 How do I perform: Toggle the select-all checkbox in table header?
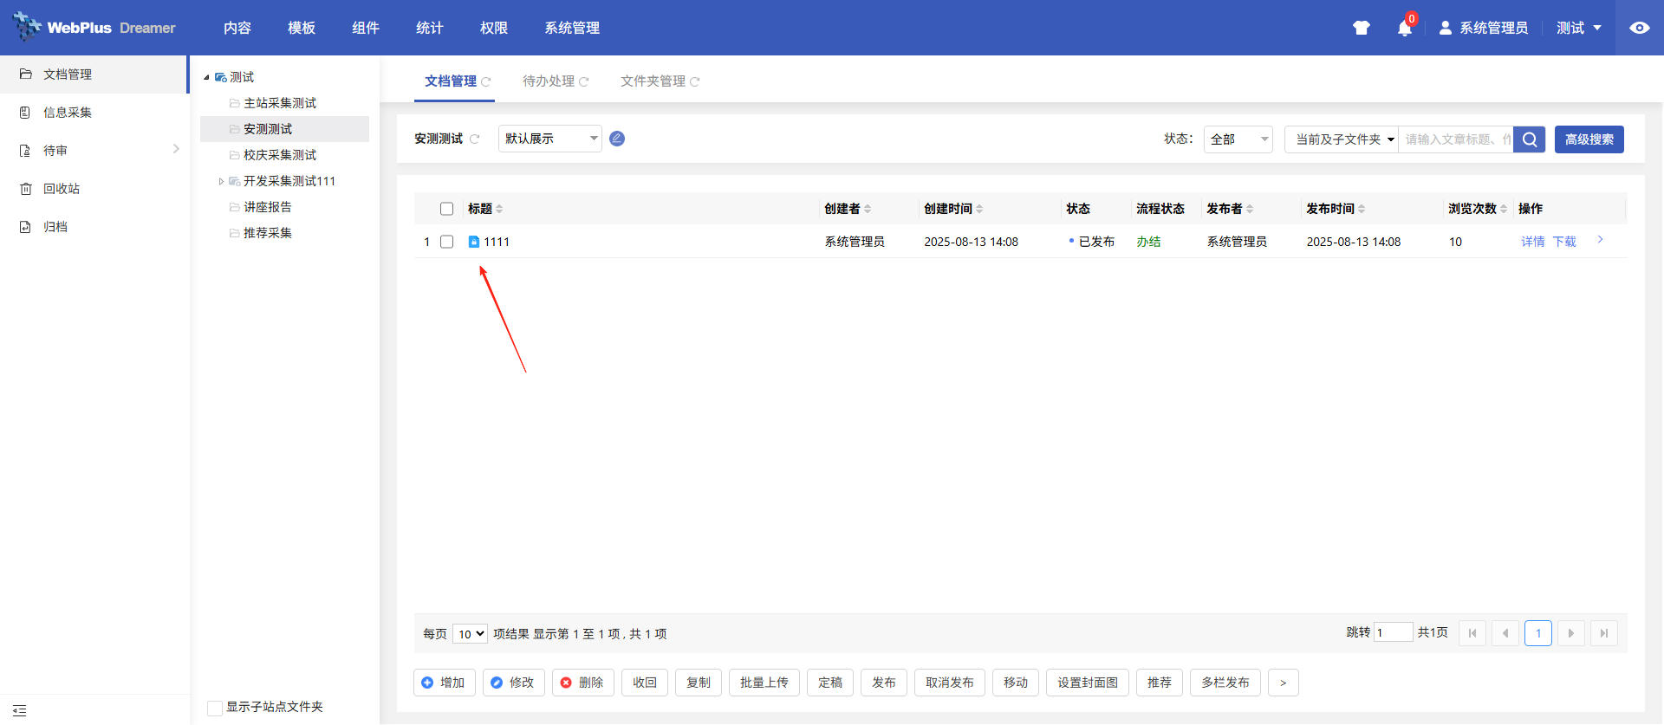[x=446, y=209]
